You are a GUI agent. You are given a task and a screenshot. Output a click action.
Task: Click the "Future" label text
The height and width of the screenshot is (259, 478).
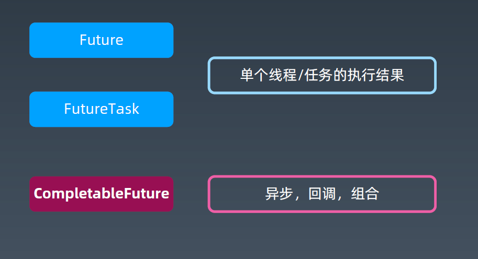101,40
